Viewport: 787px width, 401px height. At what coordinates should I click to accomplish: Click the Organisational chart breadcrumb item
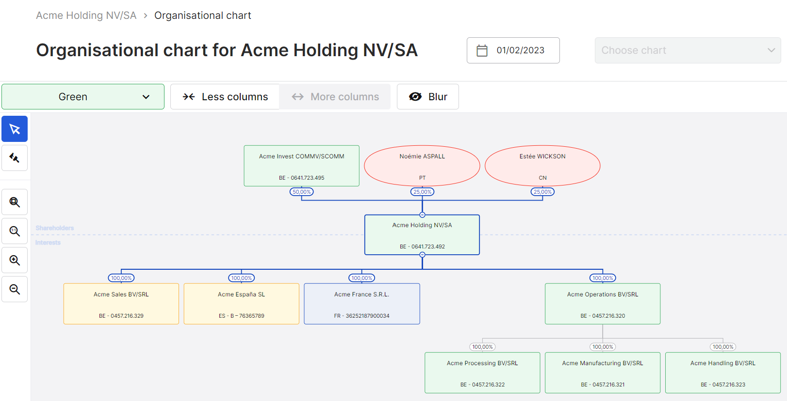tap(202, 15)
